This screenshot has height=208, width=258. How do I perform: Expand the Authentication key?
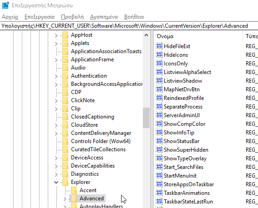click(56, 76)
